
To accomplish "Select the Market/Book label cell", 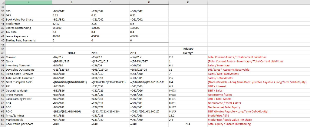I will pos(29,120).
